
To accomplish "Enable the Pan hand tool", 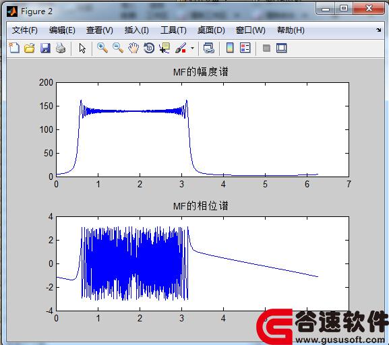I will [x=133, y=48].
